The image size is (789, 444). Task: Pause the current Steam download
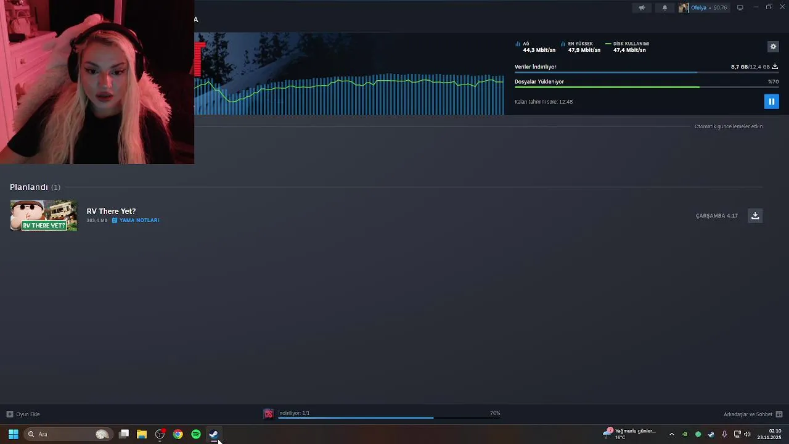tap(771, 102)
